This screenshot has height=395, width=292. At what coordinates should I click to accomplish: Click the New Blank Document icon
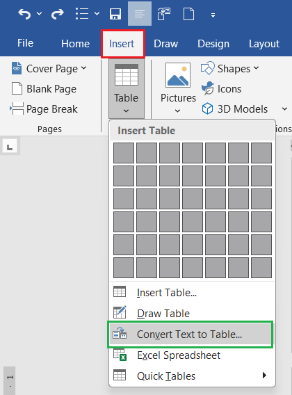188,14
